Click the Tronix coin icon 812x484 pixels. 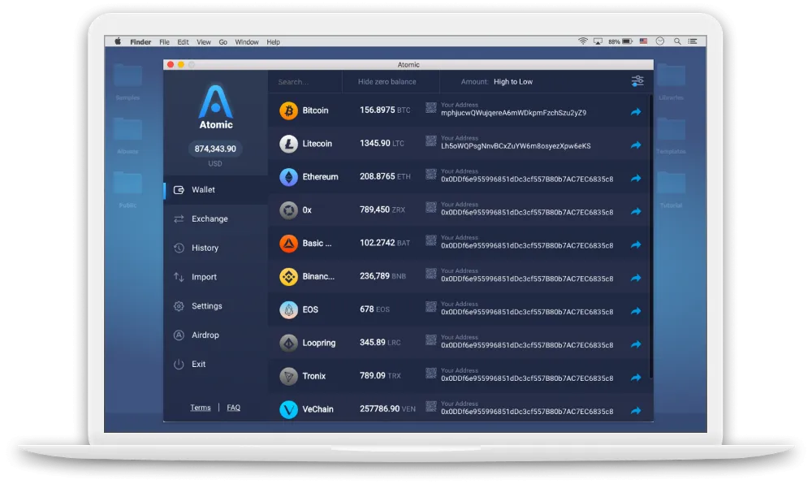pos(288,376)
